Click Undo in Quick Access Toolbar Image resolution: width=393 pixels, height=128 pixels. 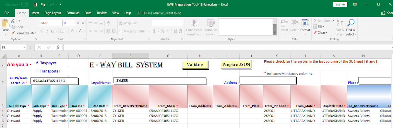point(43,5)
